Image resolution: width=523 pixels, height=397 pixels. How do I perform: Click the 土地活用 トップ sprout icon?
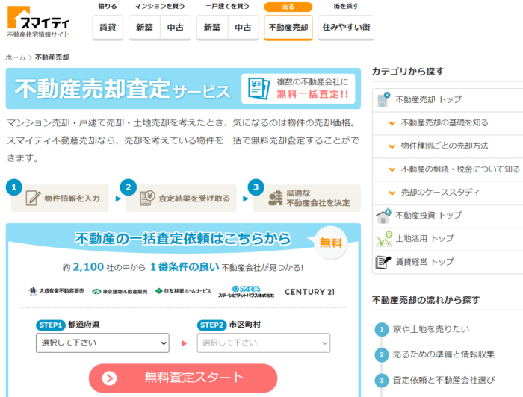[384, 239]
